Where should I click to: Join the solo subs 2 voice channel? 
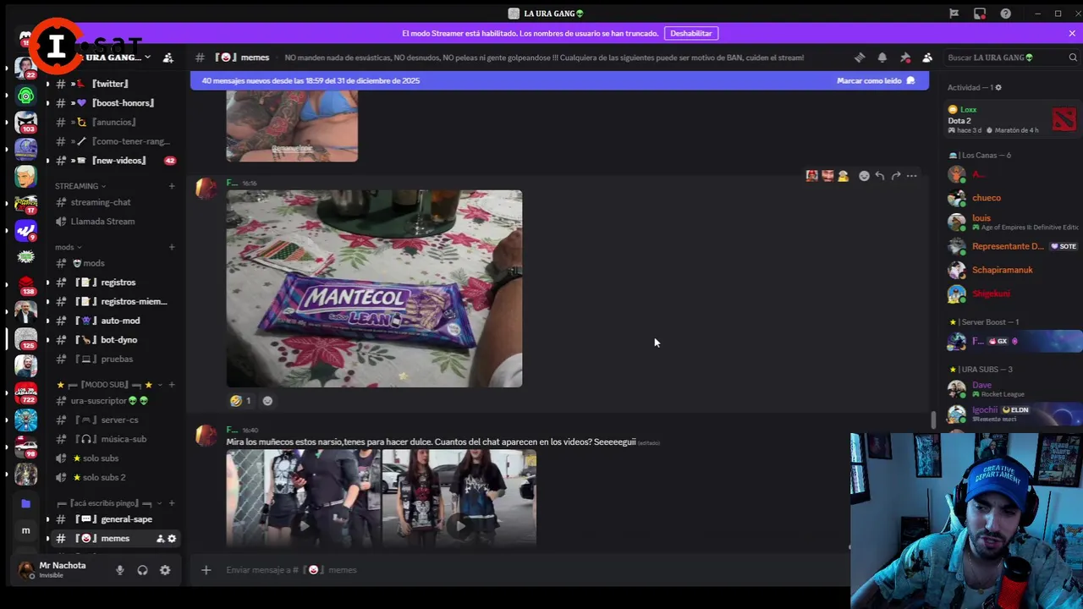[114, 477]
